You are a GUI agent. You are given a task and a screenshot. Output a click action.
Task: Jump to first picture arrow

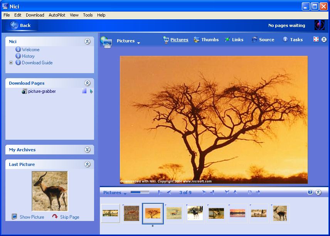[x=160, y=192]
